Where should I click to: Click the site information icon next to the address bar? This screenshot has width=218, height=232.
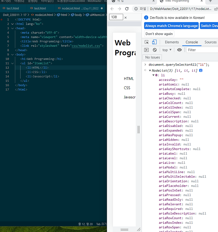(x=136, y=9)
